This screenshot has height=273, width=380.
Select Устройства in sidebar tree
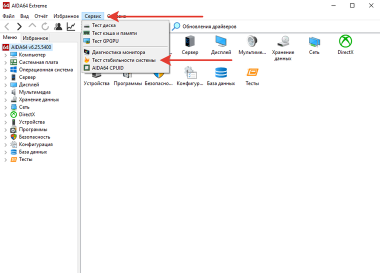(31, 122)
